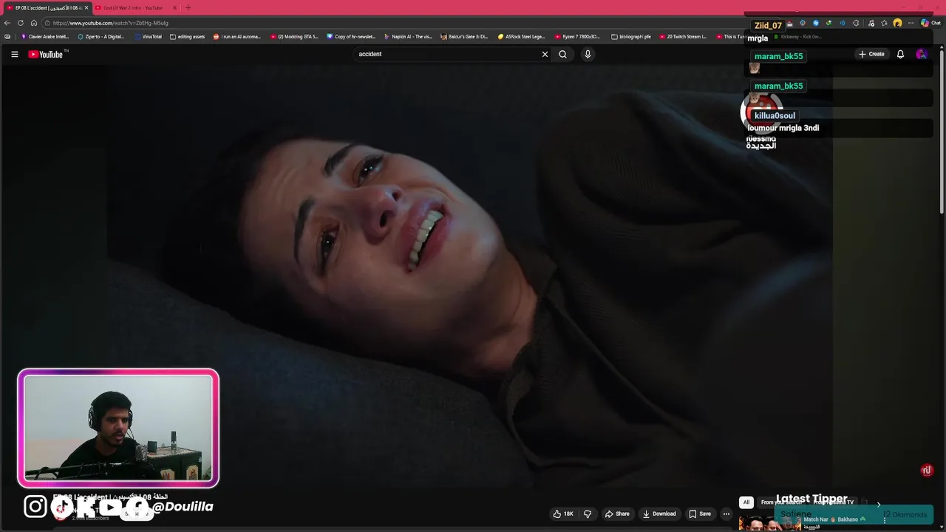Open the VirusTotal bookmark
This screenshot has width=946, height=532.
[x=148, y=36]
